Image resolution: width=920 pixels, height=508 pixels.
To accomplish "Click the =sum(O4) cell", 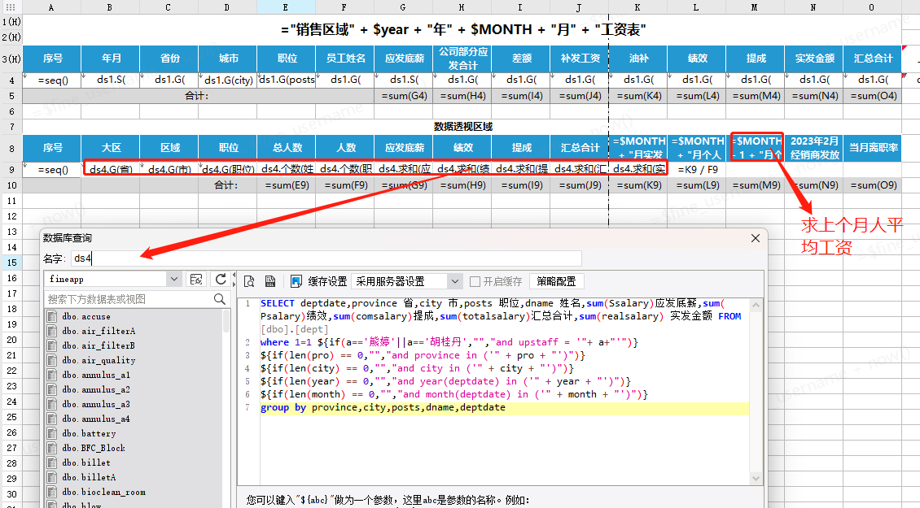I will click(x=873, y=96).
